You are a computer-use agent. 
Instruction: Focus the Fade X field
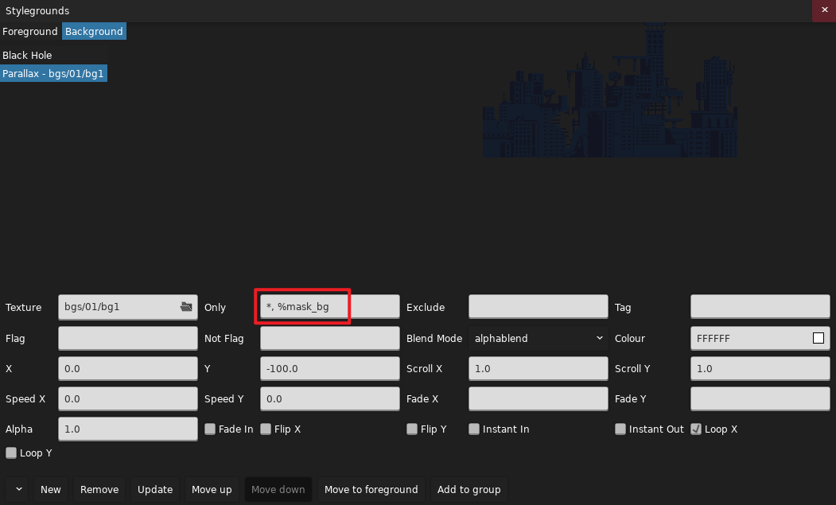(x=538, y=399)
